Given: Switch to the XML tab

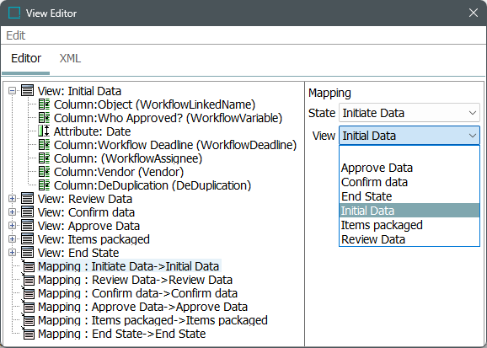Looking at the screenshot, I should (x=70, y=58).
